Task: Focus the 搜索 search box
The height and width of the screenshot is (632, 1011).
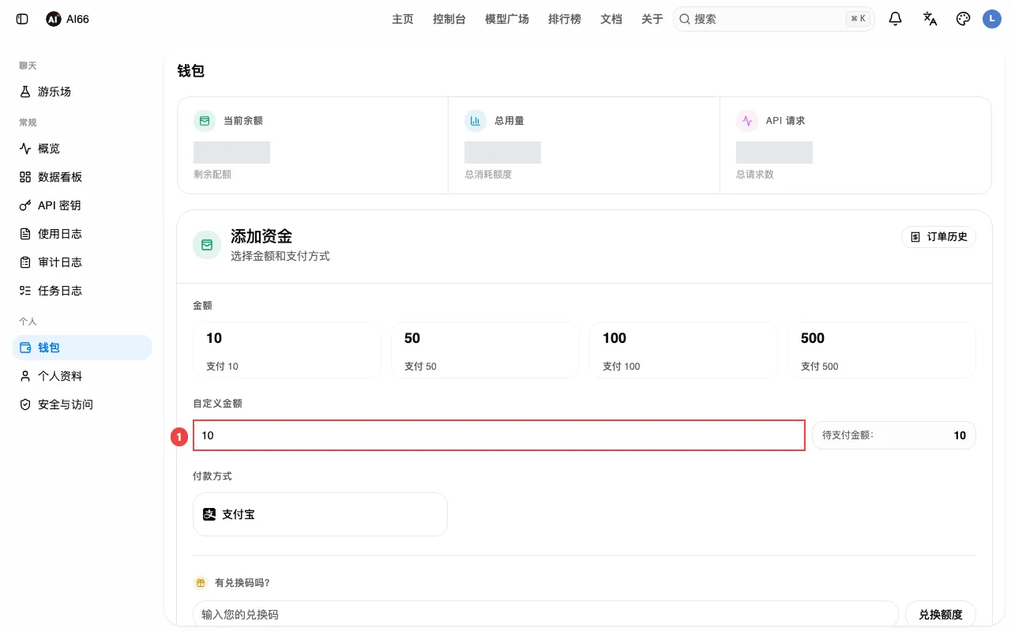Action: [x=774, y=19]
